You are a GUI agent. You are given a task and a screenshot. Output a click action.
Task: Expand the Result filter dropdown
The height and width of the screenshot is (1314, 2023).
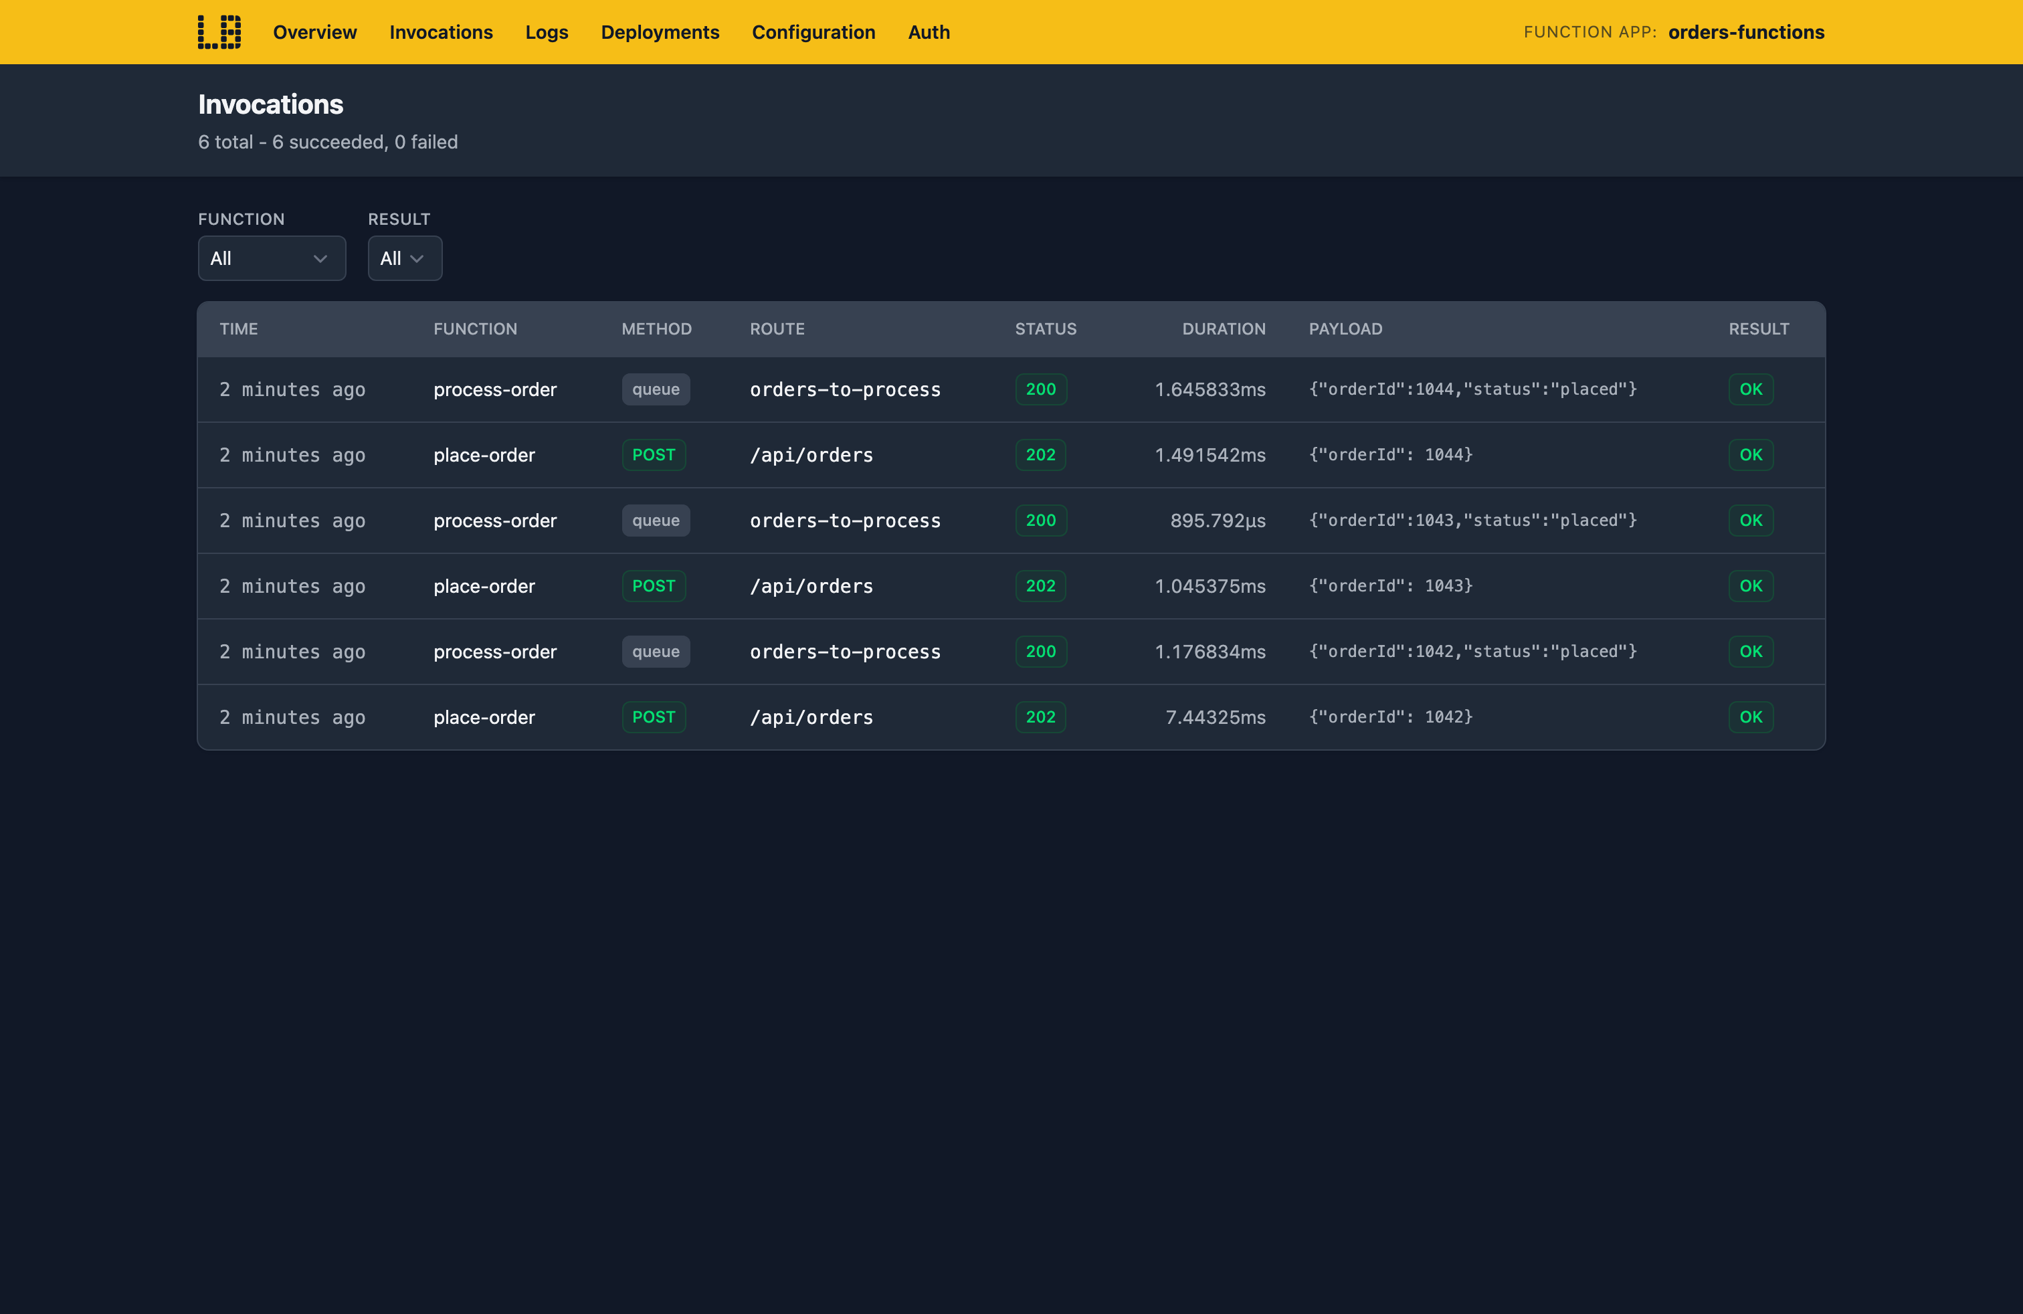click(x=405, y=258)
